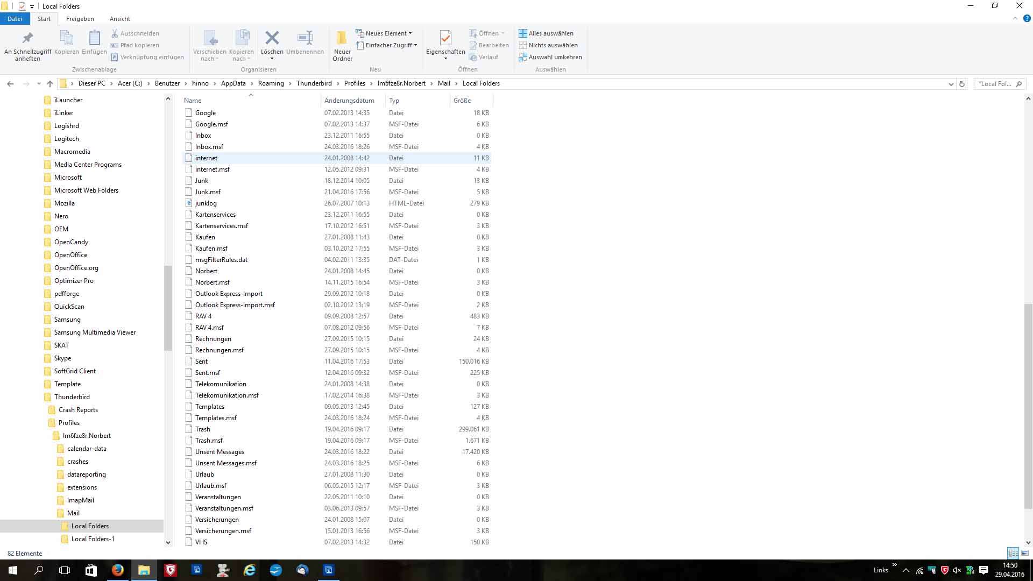
Task: Click the Thunderbird breadcrumb in address path
Action: point(314,83)
